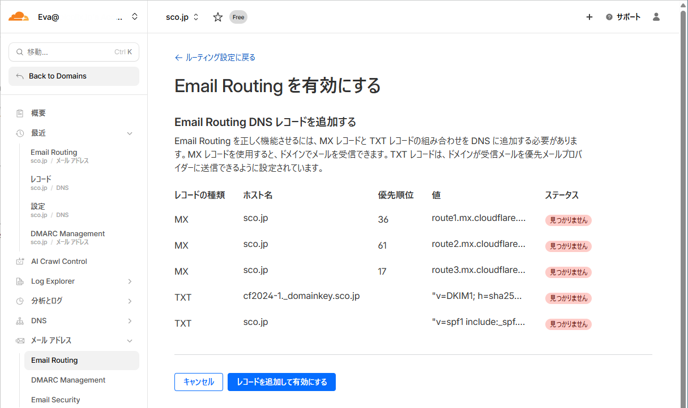This screenshot has width=688, height=408.
Task: Select the DNS sidebar icon
Action: coord(19,320)
